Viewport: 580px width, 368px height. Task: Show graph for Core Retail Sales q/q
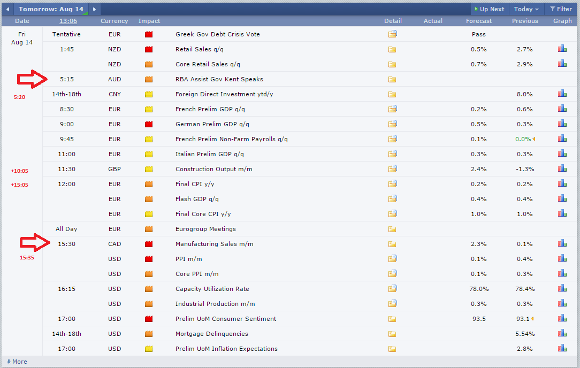pos(562,64)
